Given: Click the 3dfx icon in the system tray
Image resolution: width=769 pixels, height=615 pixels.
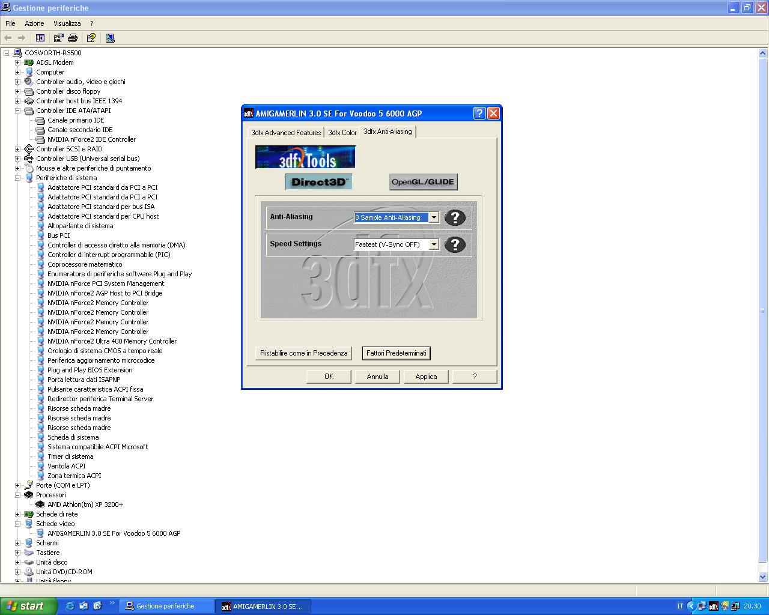Looking at the screenshot, I should pyautogui.click(x=713, y=606).
